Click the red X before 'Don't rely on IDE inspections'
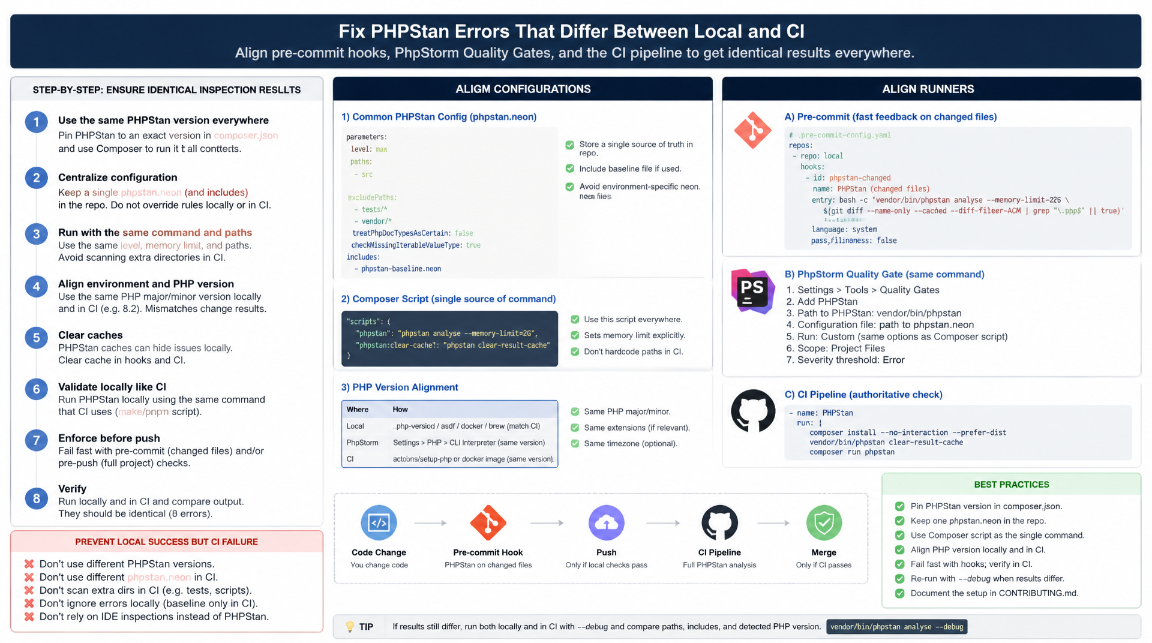 click(29, 617)
